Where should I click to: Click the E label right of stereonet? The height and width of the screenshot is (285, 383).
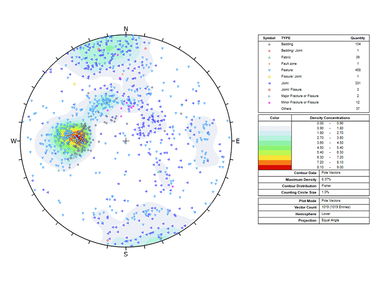(238, 142)
